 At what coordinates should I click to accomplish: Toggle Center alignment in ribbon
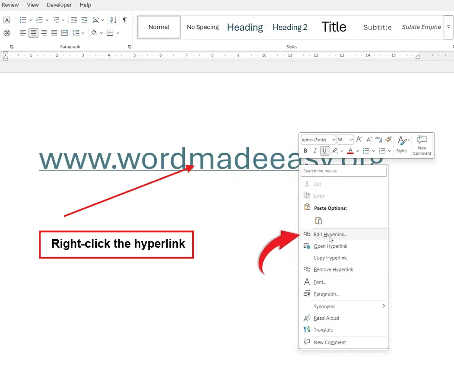coord(33,33)
